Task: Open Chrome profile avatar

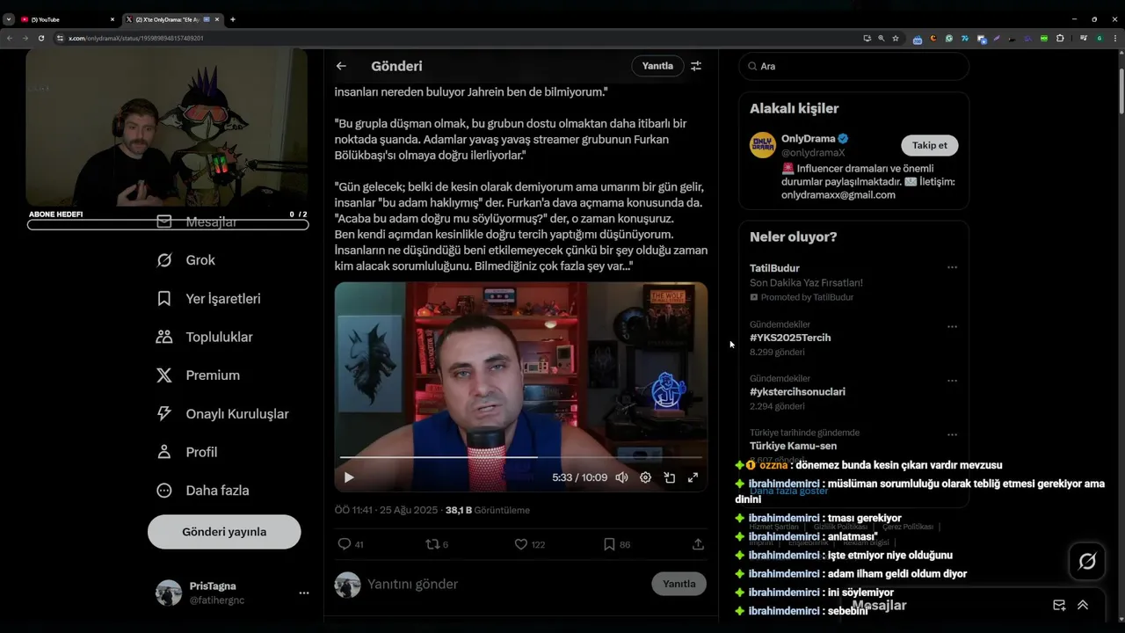Action: 1099,38
